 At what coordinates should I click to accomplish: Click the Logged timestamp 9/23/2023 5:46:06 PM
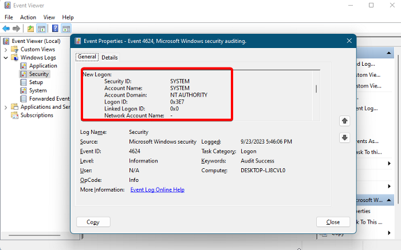[266, 142]
